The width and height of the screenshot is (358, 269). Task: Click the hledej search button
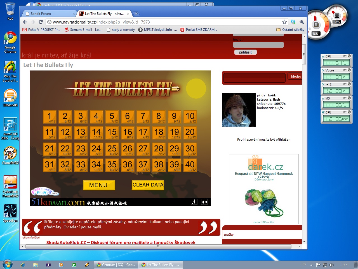tap(296, 76)
